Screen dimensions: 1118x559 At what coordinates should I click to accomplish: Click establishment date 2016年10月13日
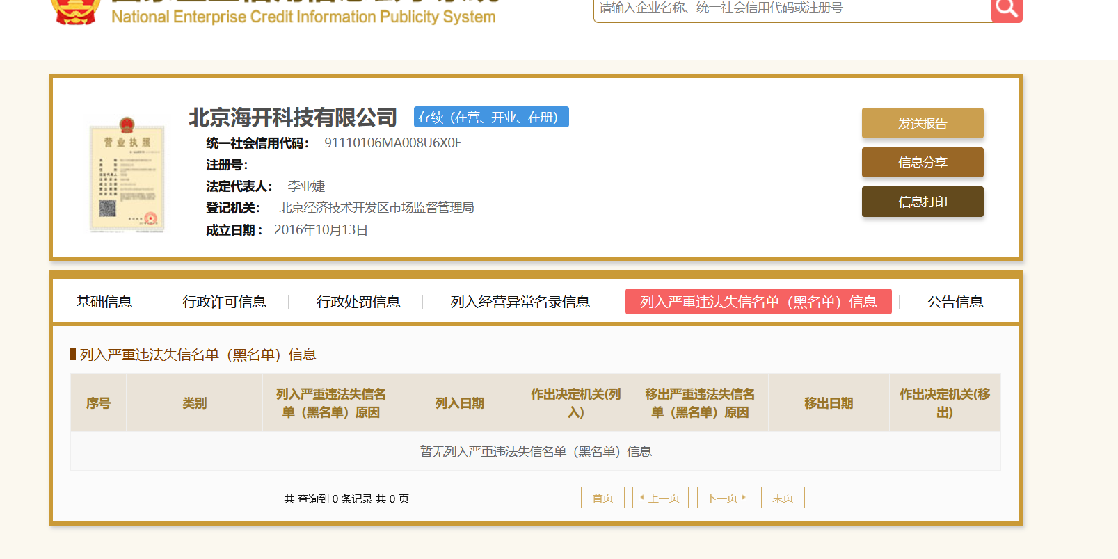[x=321, y=230]
